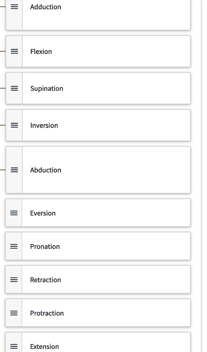Screen dimensions: 207x352
Task: Select the Flexion answer card
Action: coord(103,51)
